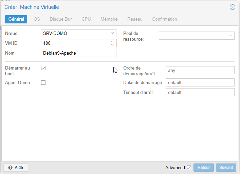Viewport: 240px width, 174px height.
Task: Uncheck the Advanced checkbox
Action: click(189, 168)
